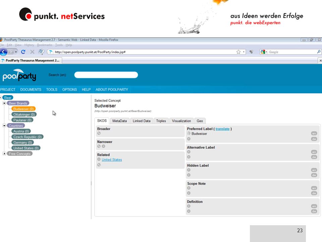The image size is (322, 242).
Task: Add a German scope note
Action: click(189, 193)
